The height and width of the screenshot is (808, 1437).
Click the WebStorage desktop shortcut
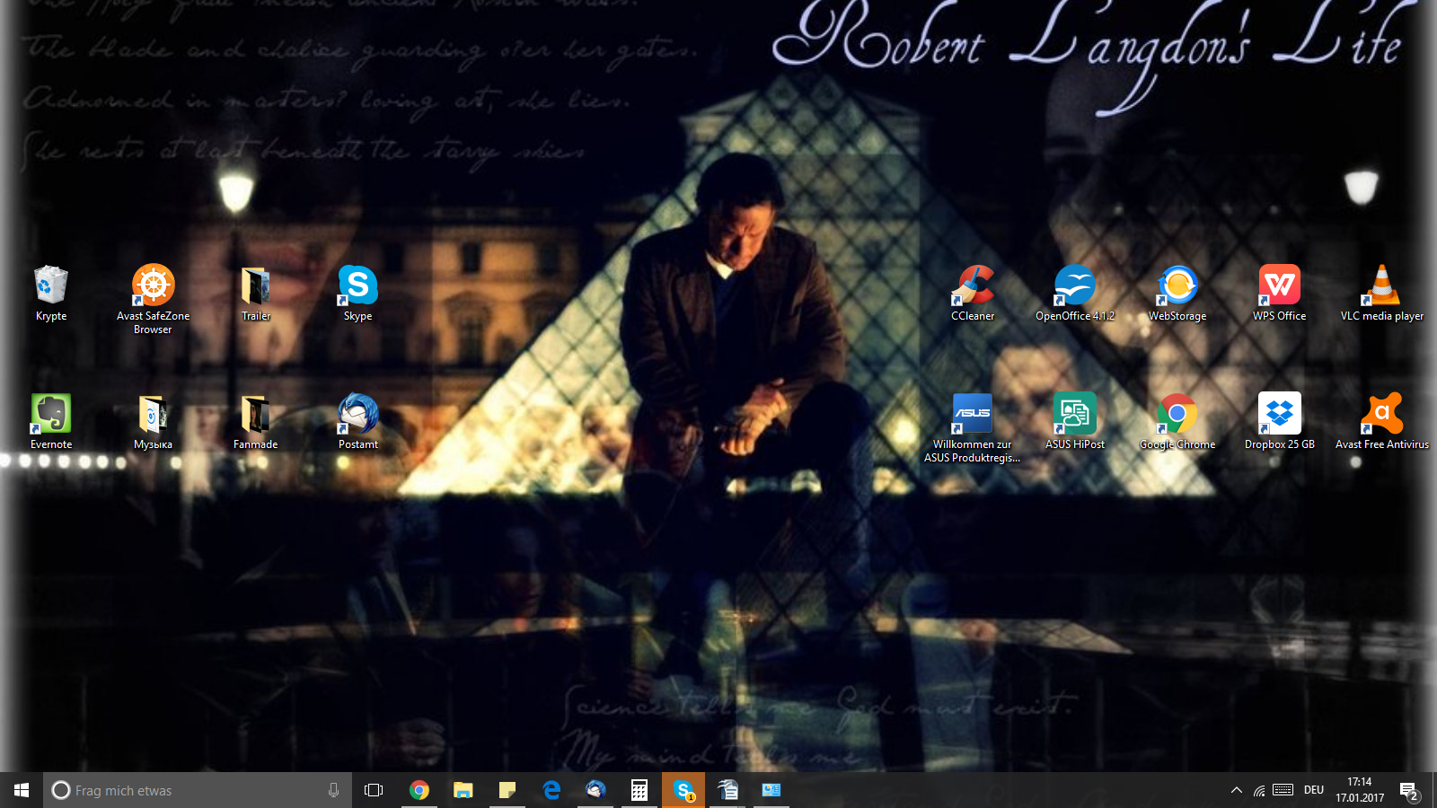pos(1177,286)
